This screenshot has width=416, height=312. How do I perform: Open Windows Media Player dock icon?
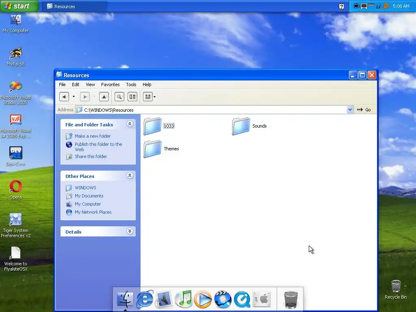coord(203,299)
